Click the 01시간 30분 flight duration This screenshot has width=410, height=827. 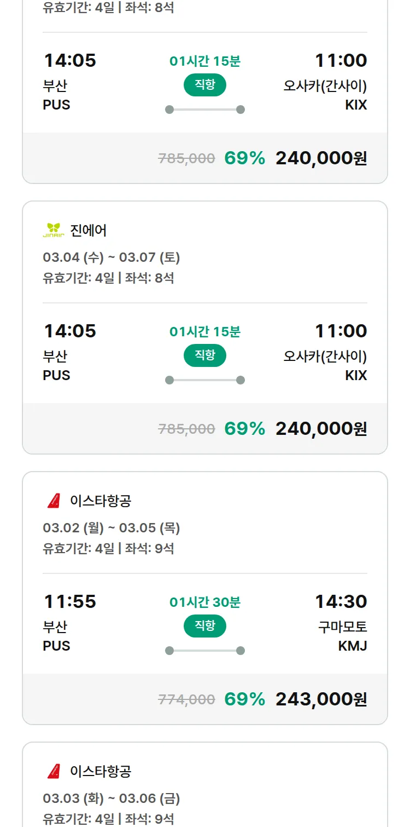click(x=205, y=602)
